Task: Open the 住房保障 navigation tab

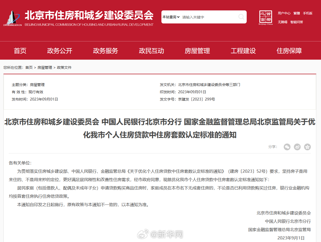Action: coord(289,51)
